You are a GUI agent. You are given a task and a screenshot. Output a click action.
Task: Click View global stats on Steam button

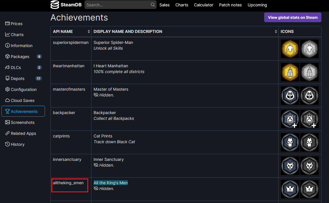[293, 17]
